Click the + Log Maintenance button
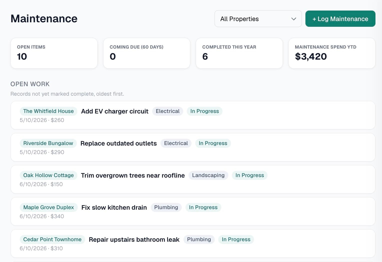The height and width of the screenshot is (262, 382). 340,19
